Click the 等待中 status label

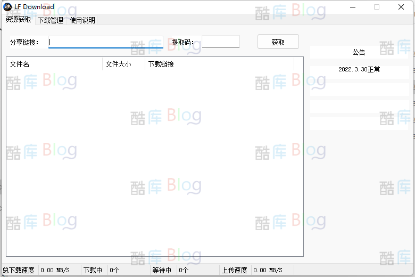[162, 270]
